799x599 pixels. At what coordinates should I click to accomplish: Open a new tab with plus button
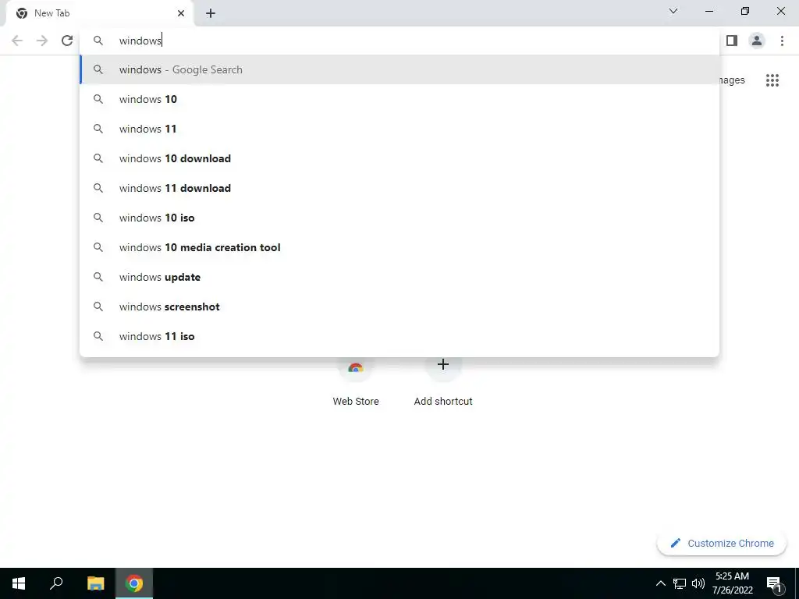[211, 13]
